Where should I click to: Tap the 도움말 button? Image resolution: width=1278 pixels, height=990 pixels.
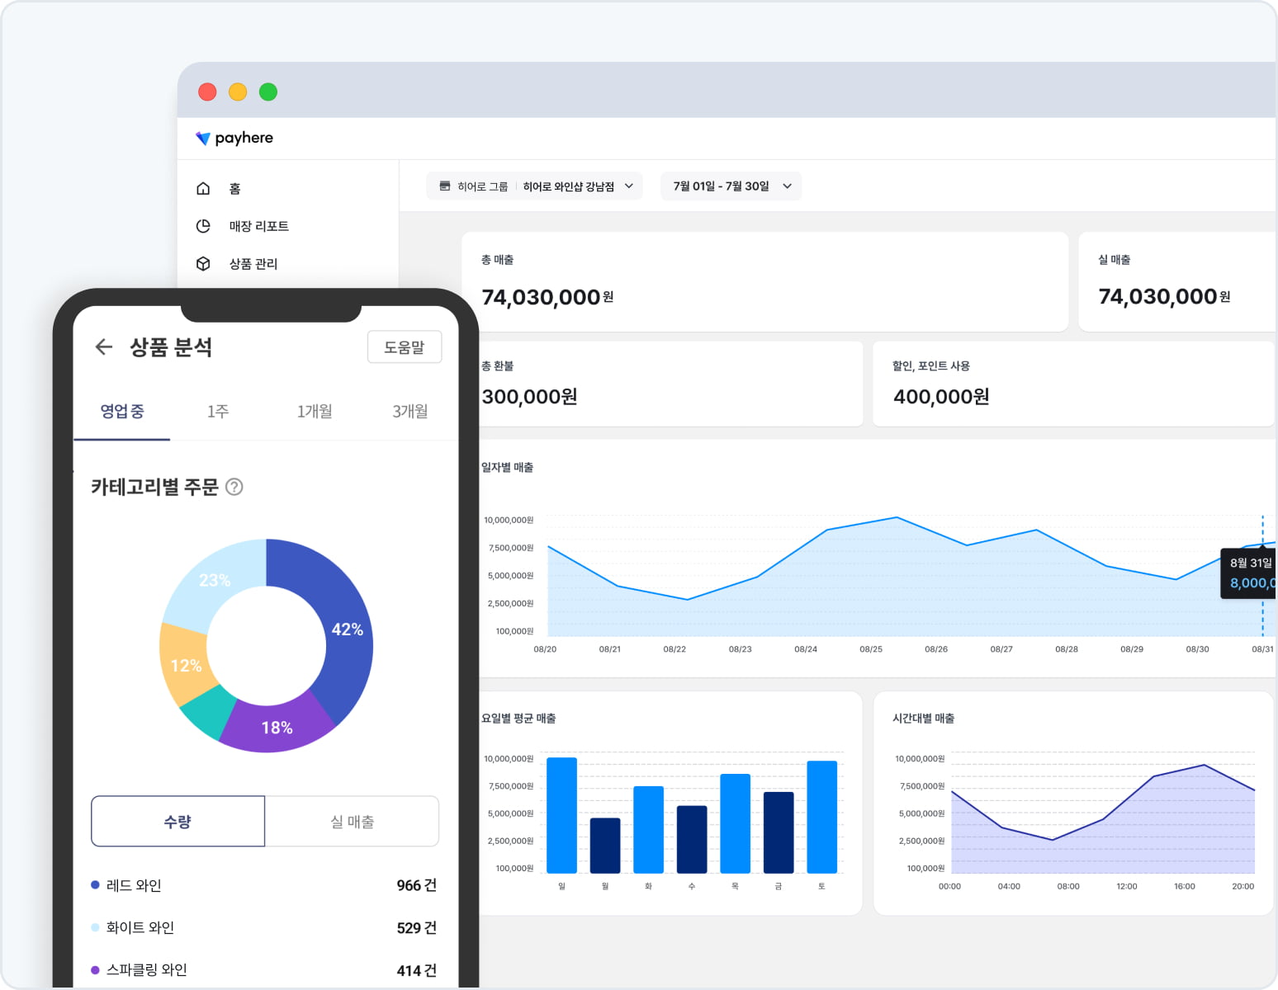click(x=405, y=347)
